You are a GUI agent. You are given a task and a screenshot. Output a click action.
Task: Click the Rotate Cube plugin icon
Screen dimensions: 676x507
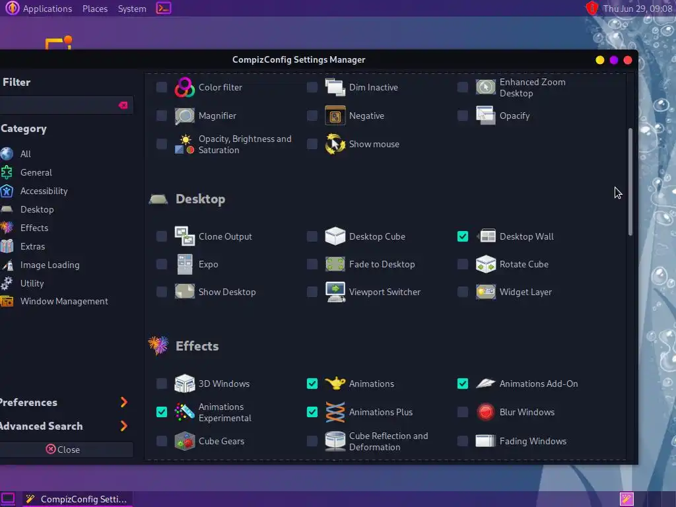pos(485,264)
